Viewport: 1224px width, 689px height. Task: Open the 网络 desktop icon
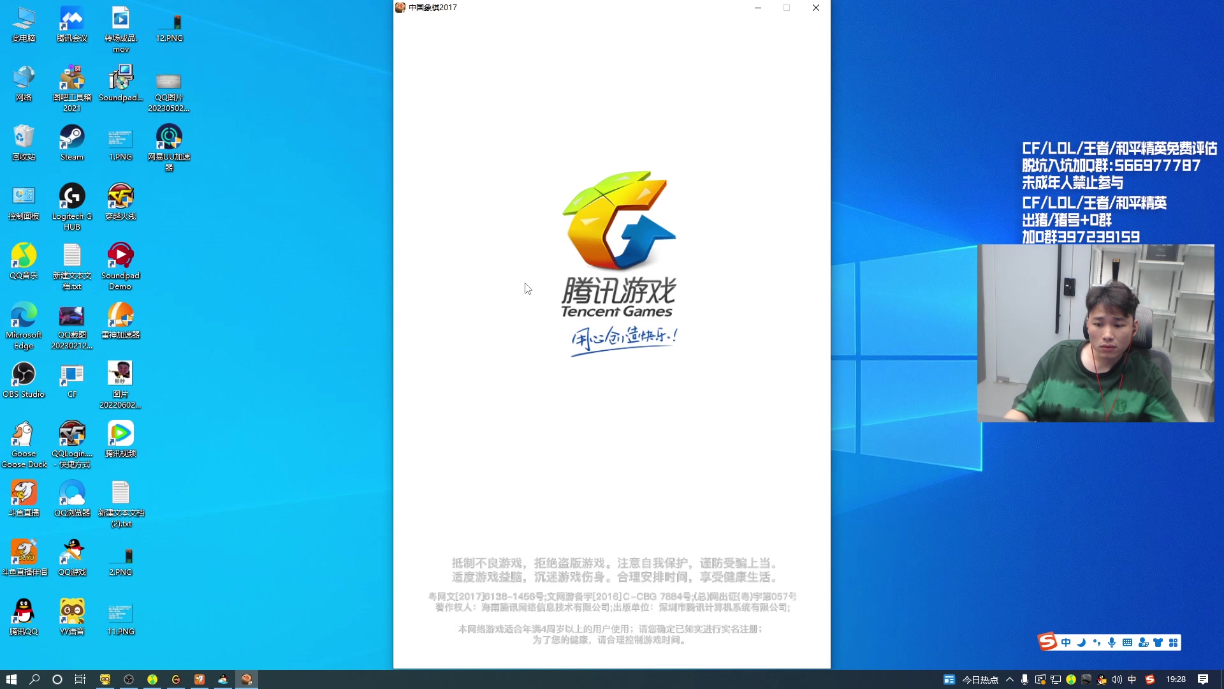(24, 84)
